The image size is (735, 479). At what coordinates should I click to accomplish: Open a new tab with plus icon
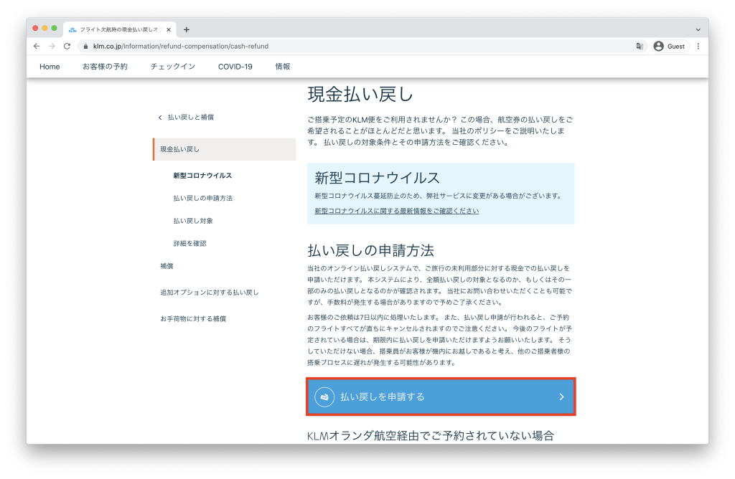(x=187, y=29)
